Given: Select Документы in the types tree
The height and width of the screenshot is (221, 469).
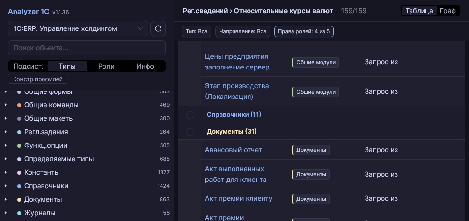Looking at the screenshot, I should tap(43, 199).
